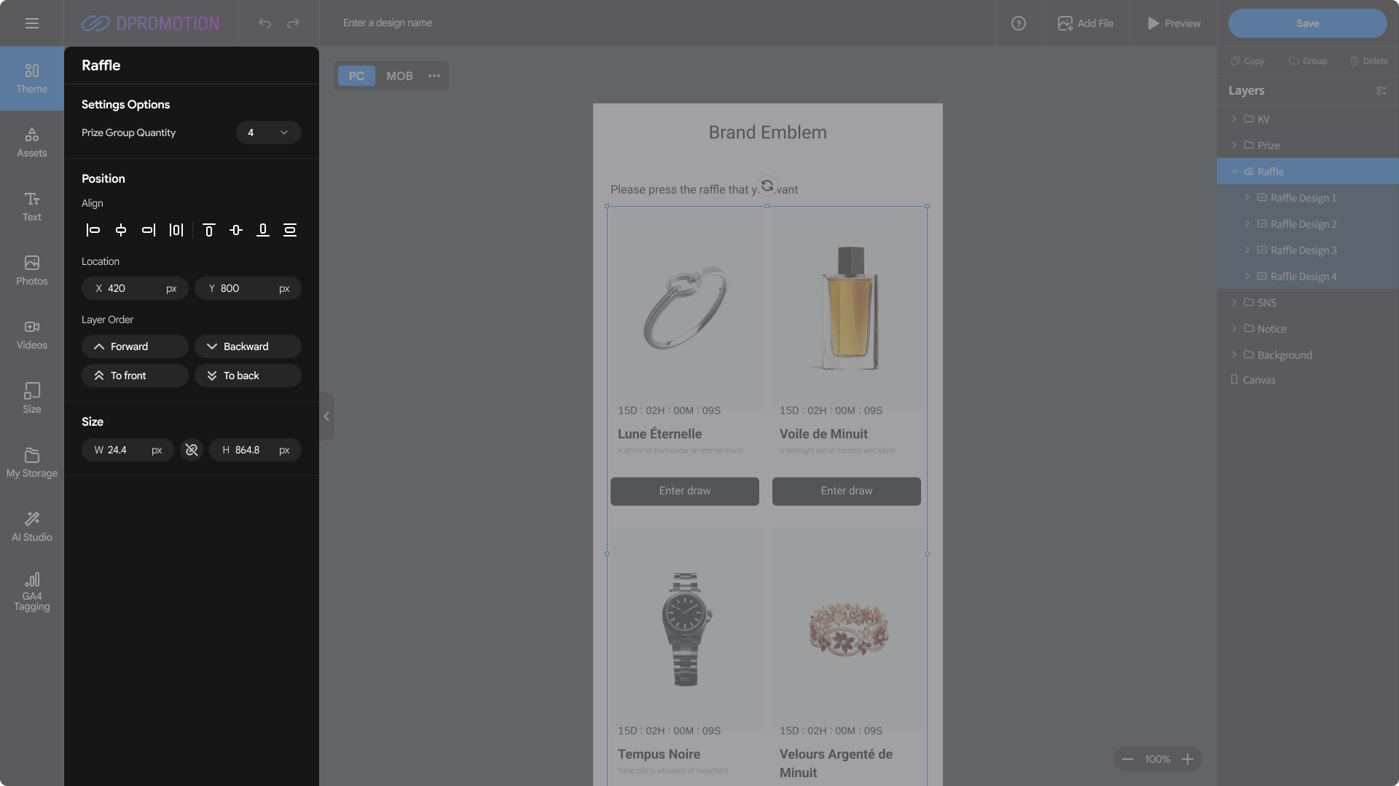
Task: Open the help question mark icon
Action: point(1018,23)
